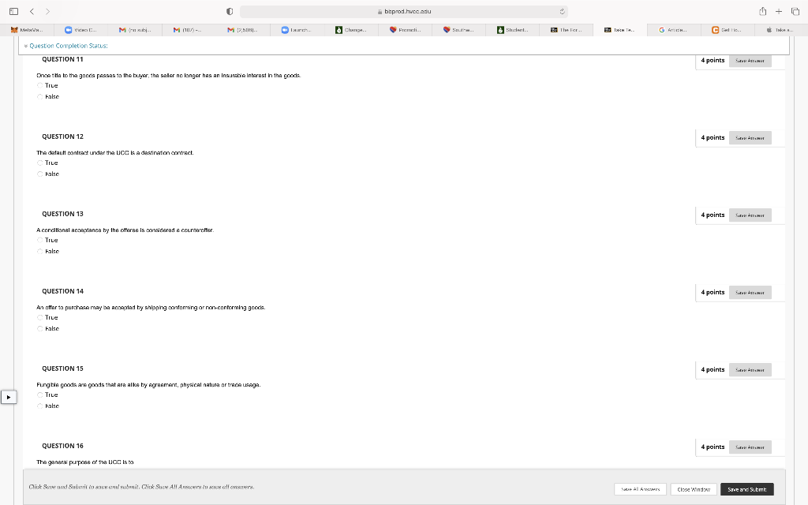Switch to the Launch... Zoom tab
This screenshot has height=505, width=808.
[x=297, y=30]
